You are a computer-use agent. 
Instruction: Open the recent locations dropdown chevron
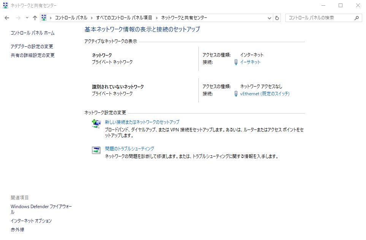[x=27, y=18]
